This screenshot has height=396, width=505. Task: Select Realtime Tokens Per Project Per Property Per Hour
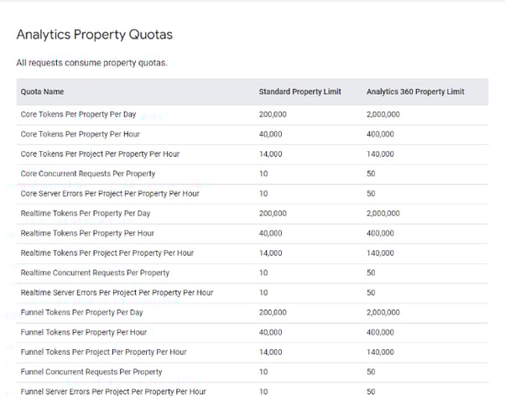(x=107, y=253)
